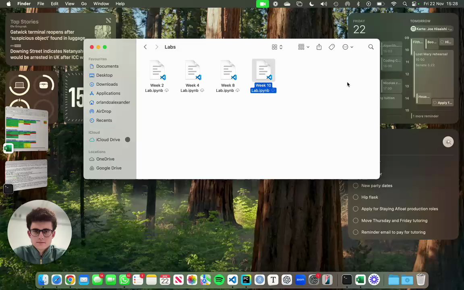Open the Finder search icon
Viewport: 464px width, 290px height.
371,47
